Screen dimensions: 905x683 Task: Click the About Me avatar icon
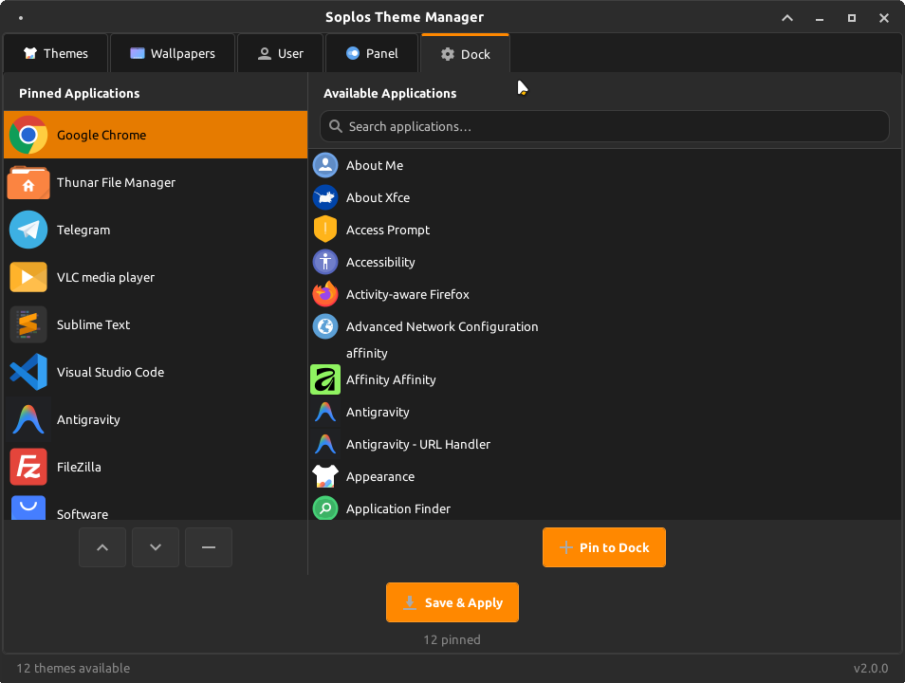[325, 165]
